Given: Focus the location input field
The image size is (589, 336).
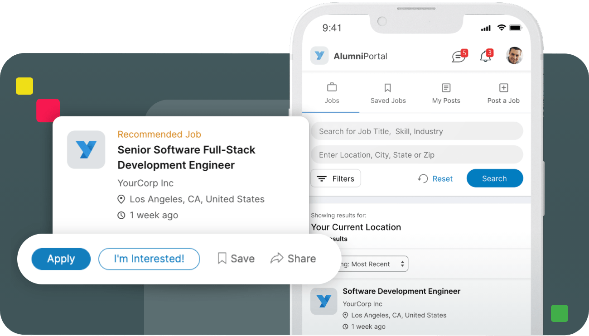Looking at the screenshot, I should (x=416, y=155).
